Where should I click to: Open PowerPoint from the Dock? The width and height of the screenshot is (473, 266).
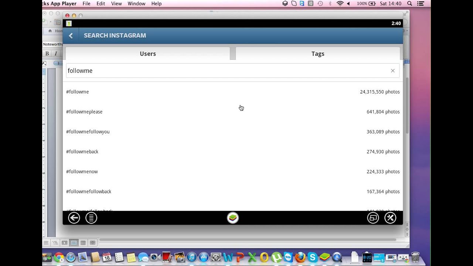(240, 258)
